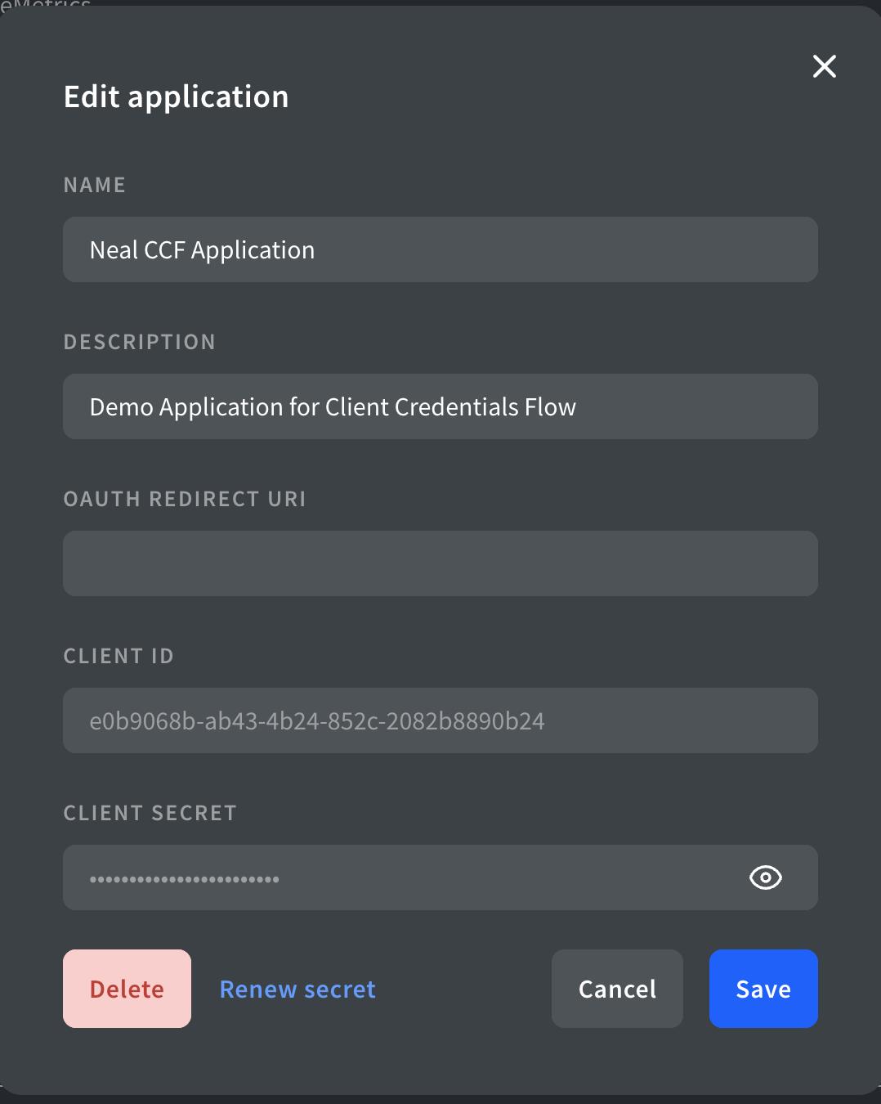Screen dimensions: 881x1104
Task: Cancel editing the application
Action: [x=617, y=990]
